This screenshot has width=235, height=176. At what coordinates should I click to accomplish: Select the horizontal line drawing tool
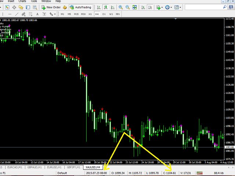click(10, 14)
